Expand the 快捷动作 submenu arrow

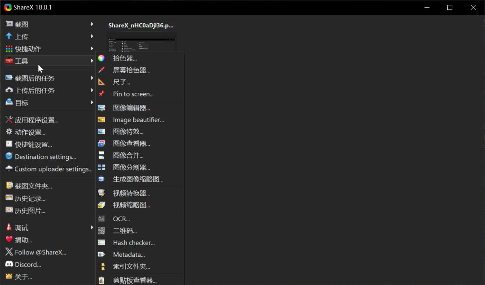[92, 48]
